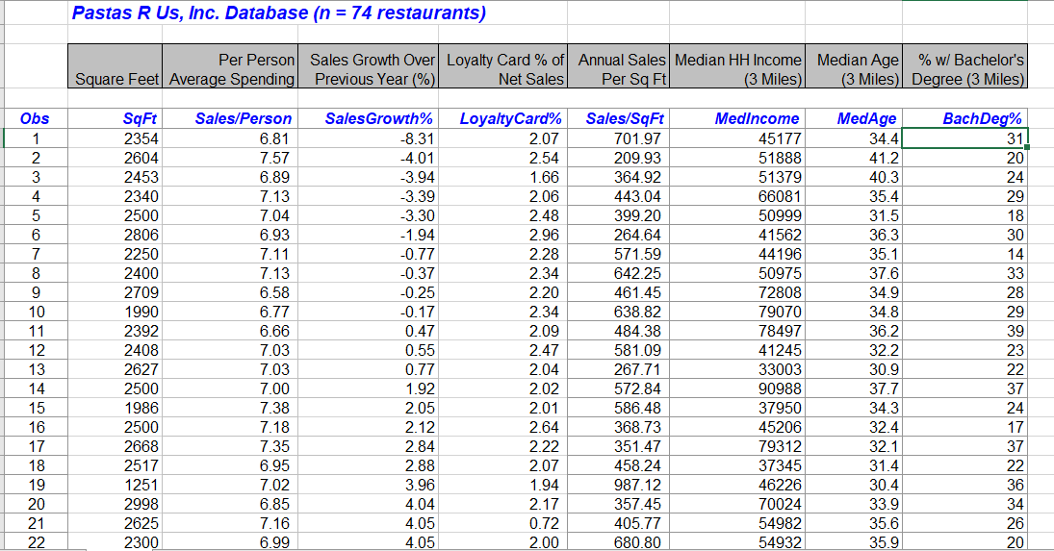Click MedIncome value 33003

737,370
